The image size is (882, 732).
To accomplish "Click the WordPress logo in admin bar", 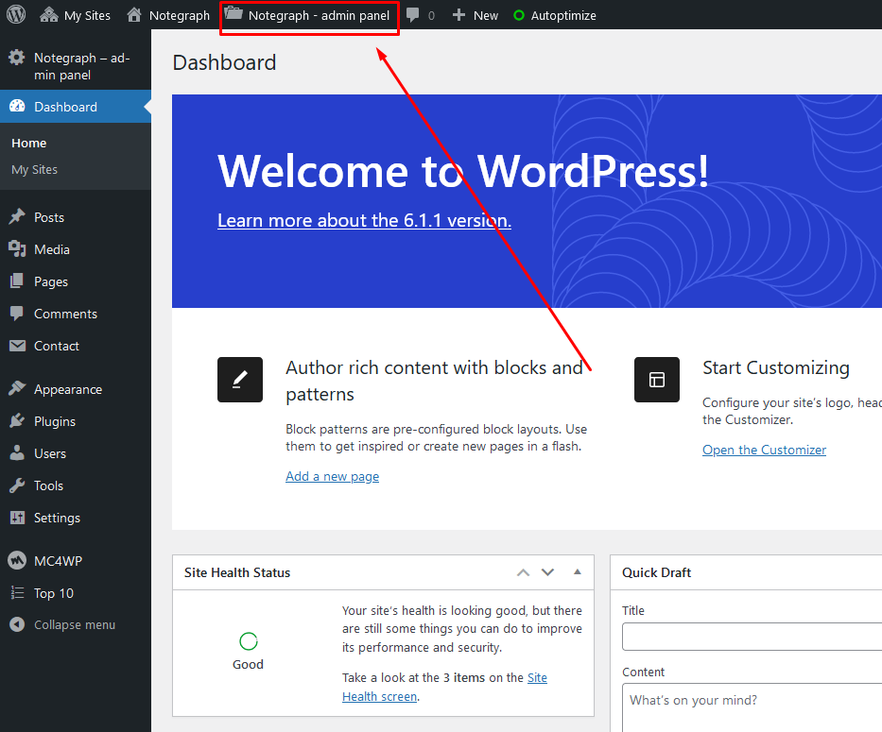I will 16,15.
